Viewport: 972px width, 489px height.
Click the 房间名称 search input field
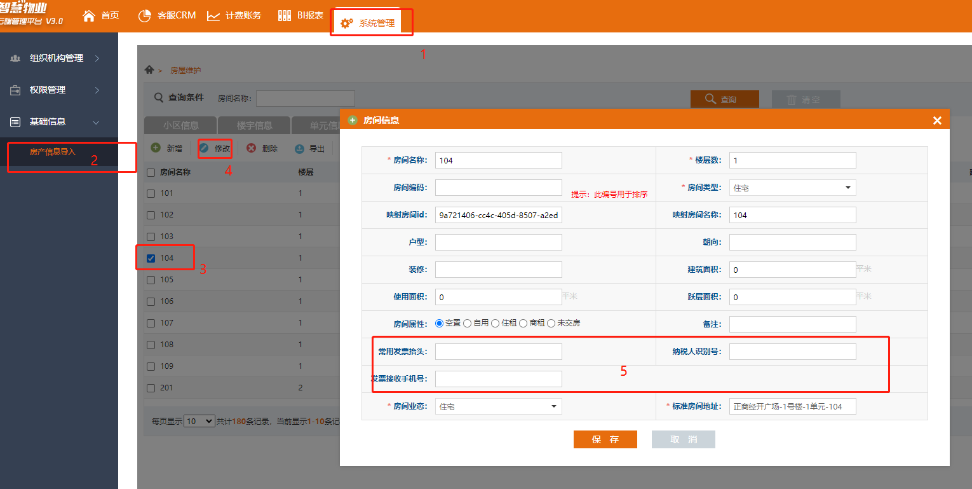point(305,99)
